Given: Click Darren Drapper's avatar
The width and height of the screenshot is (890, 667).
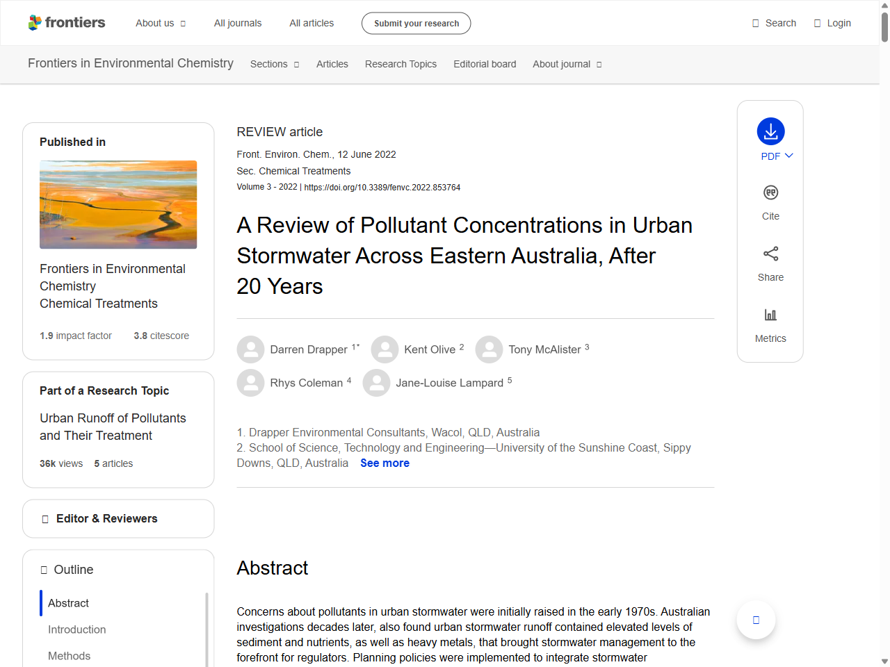Looking at the screenshot, I should pos(250,349).
